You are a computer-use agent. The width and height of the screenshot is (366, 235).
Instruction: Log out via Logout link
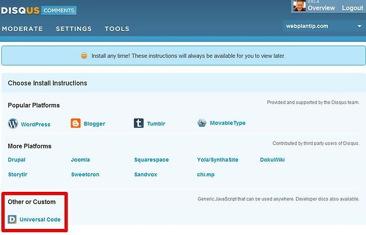coord(352,8)
